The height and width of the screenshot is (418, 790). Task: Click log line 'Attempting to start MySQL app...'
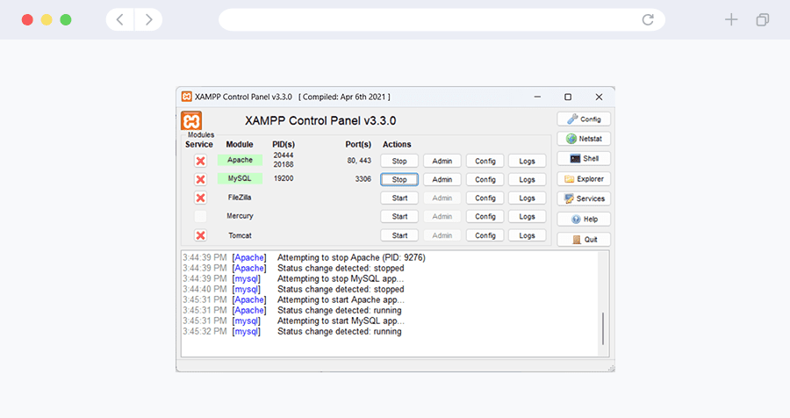(x=341, y=321)
